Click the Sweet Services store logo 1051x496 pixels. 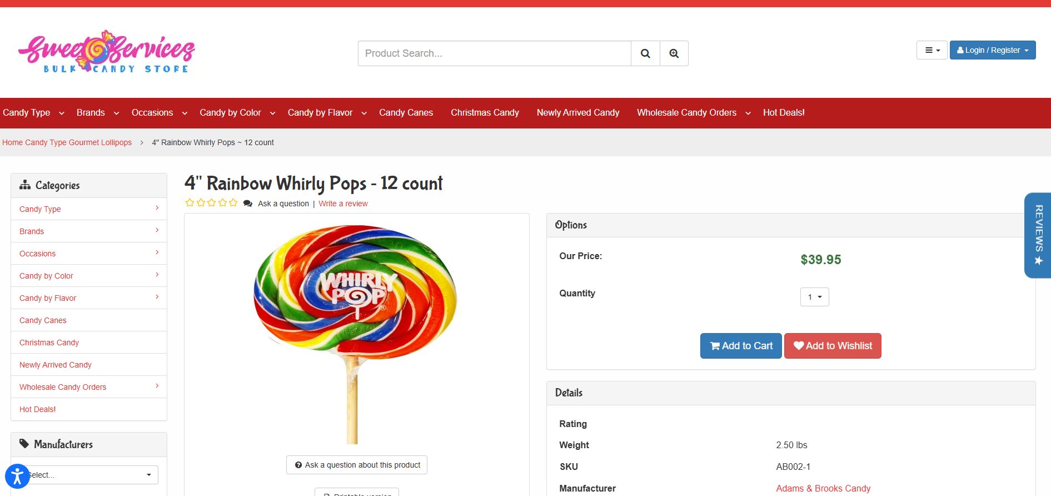(107, 52)
